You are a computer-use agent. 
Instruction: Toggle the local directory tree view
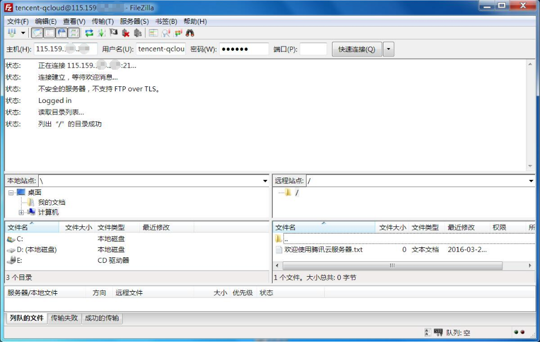tap(49, 33)
